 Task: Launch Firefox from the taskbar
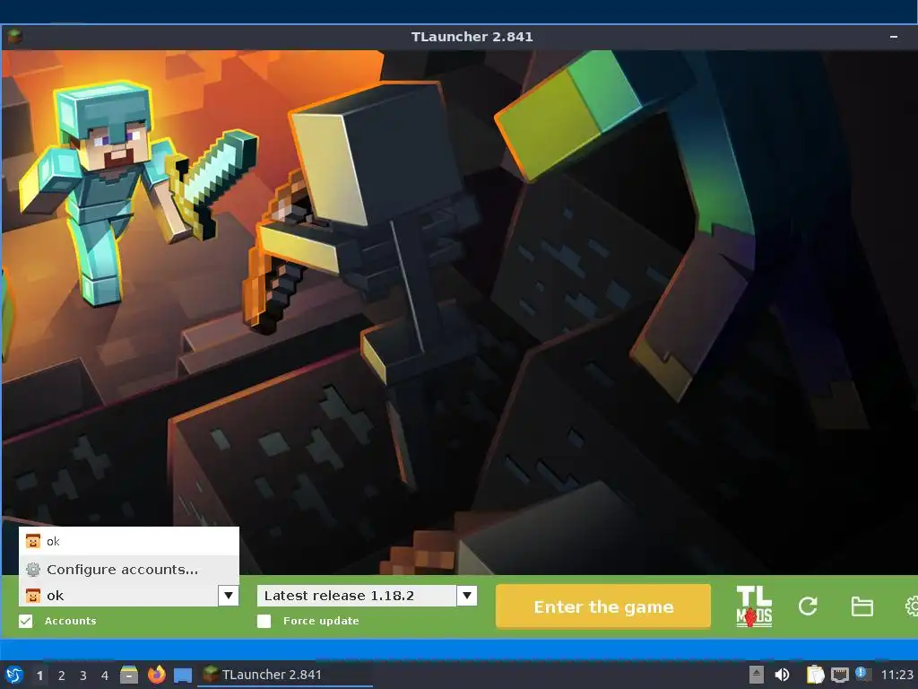156,675
